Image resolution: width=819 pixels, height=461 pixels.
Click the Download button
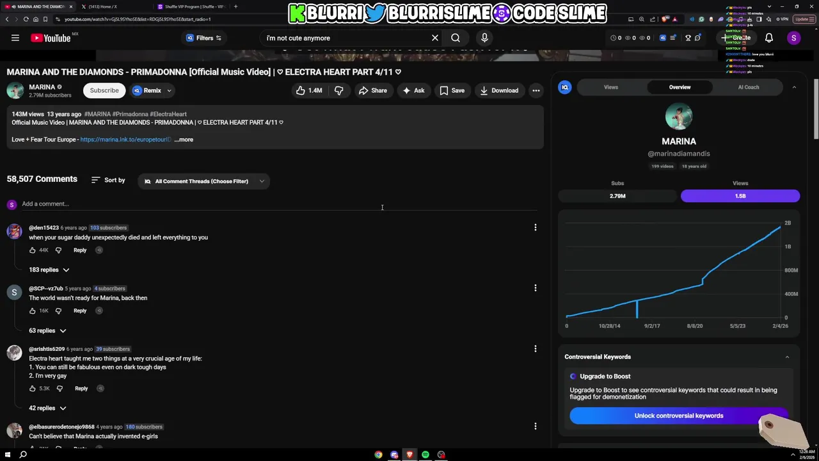click(499, 90)
